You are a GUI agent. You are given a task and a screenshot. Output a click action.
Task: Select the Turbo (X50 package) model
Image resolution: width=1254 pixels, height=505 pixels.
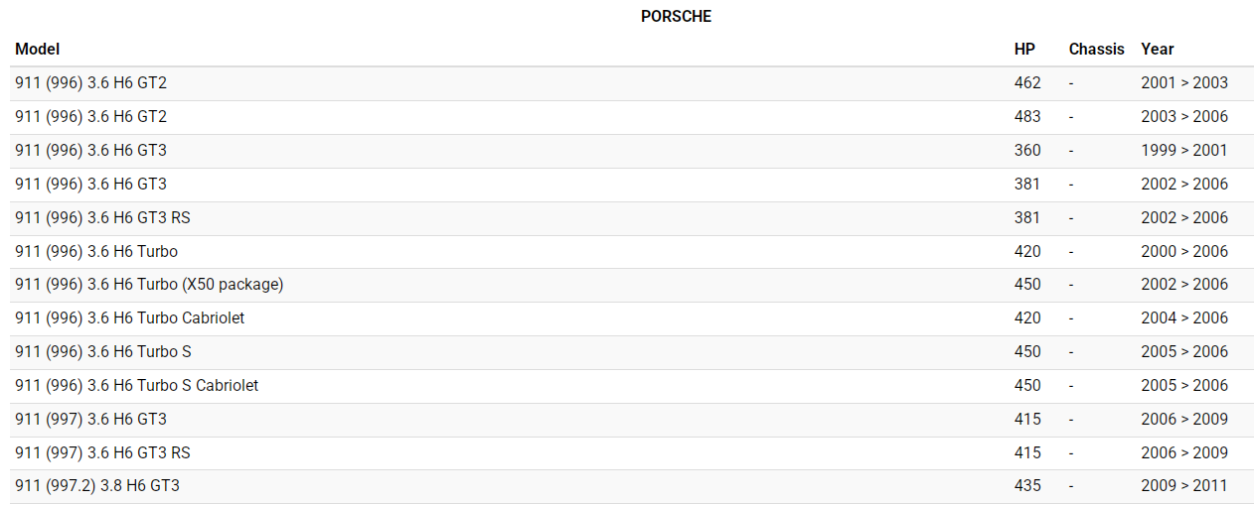point(149,285)
